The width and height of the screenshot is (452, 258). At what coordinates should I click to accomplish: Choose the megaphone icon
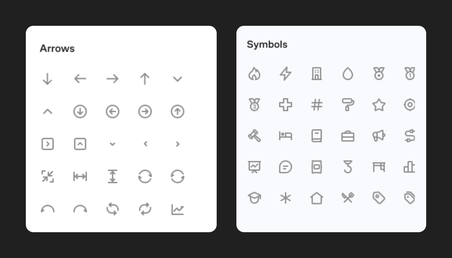coord(379,136)
